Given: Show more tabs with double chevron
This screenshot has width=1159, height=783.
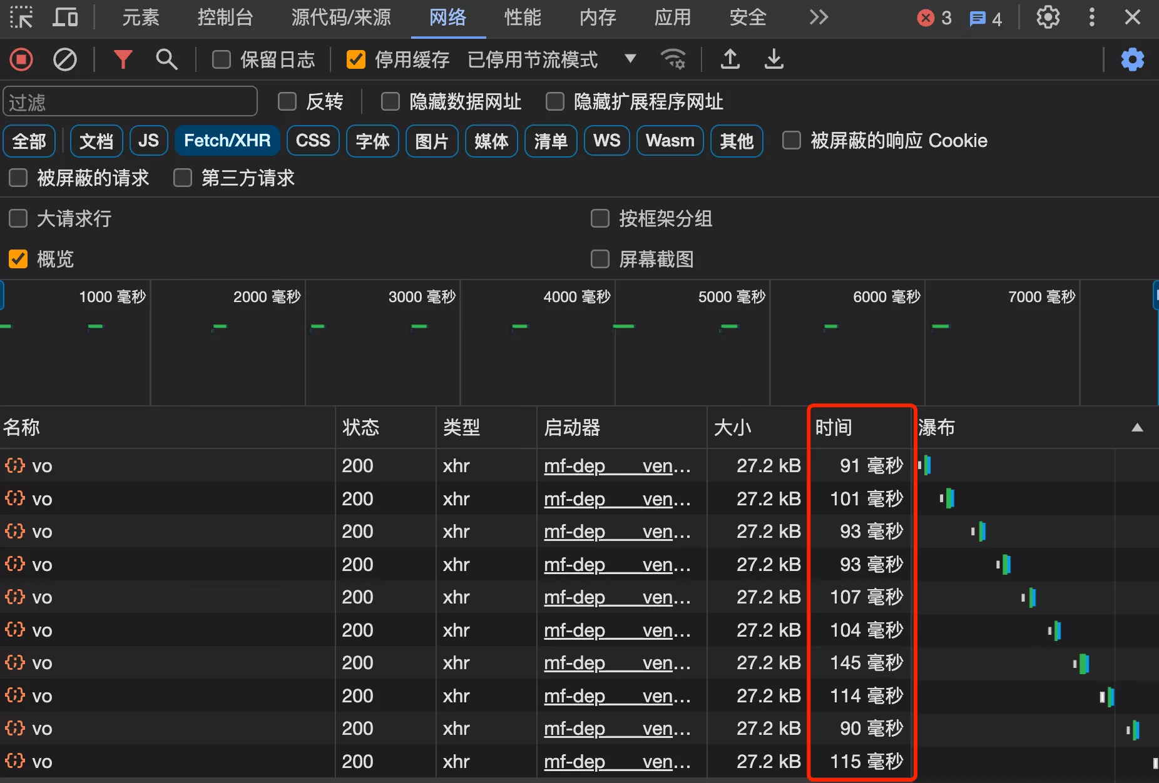Looking at the screenshot, I should pos(819,18).
